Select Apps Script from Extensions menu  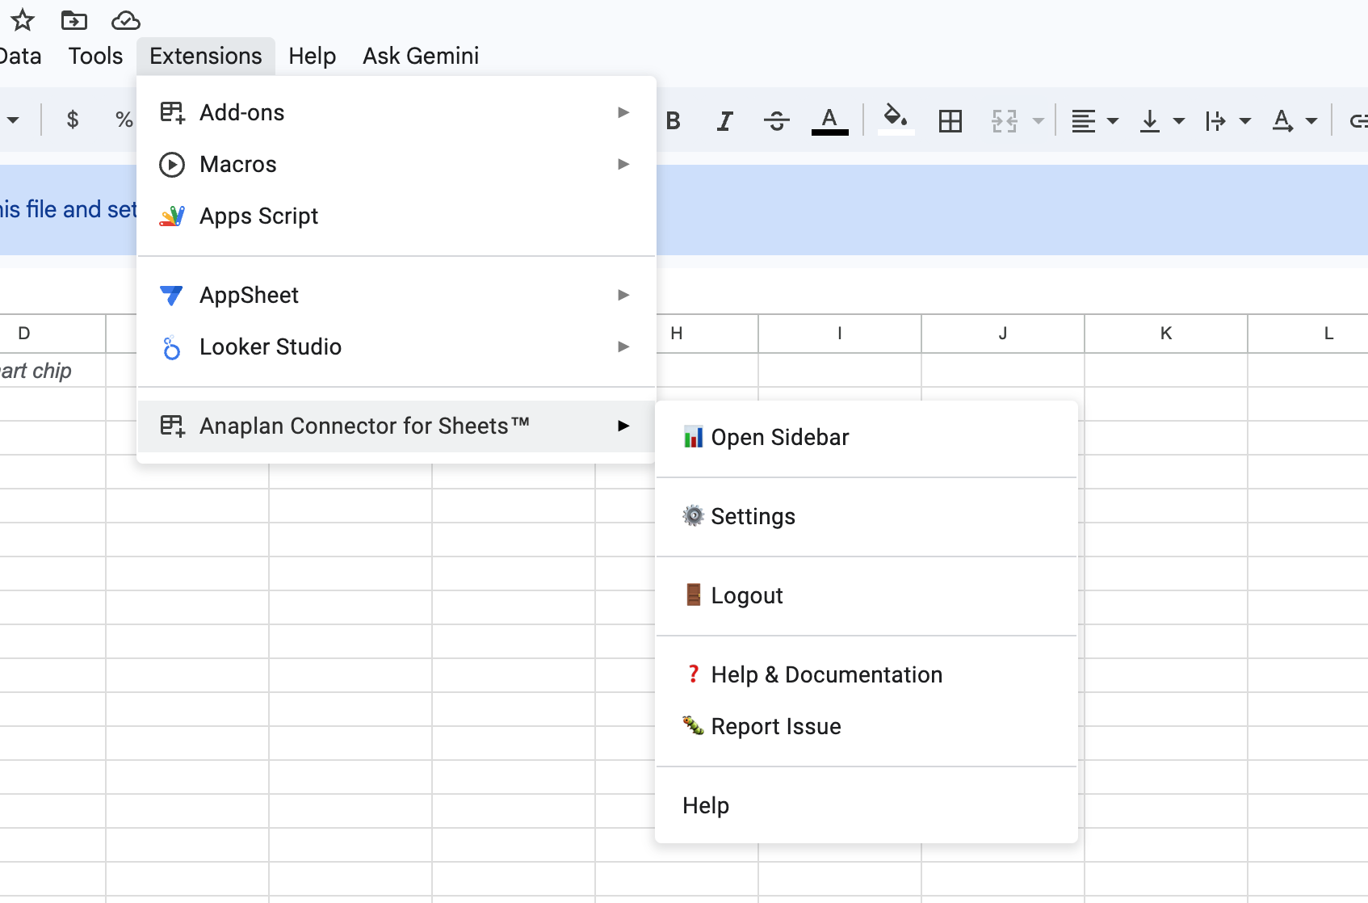click(x=258, y=216)
